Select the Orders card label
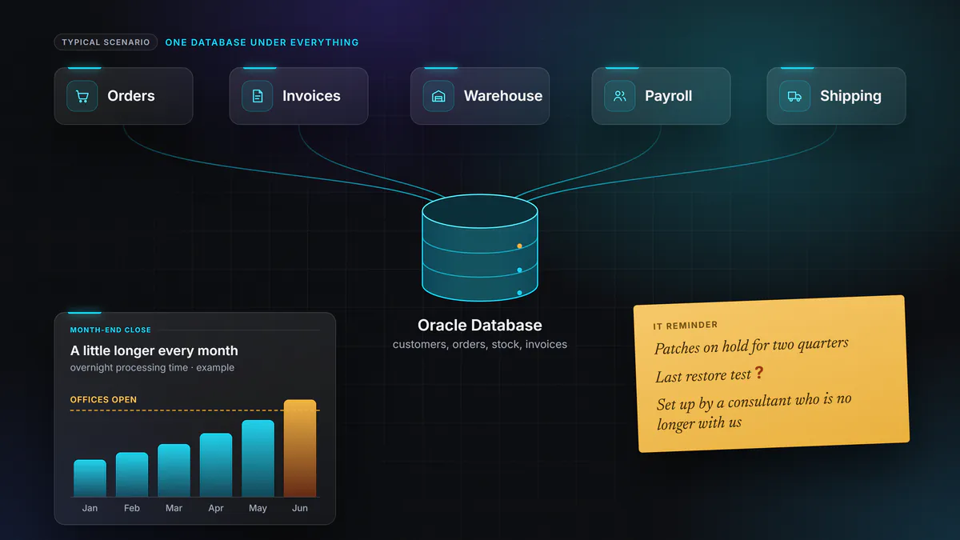The height and width of the screenshot is (540, 960). (131, 96)
